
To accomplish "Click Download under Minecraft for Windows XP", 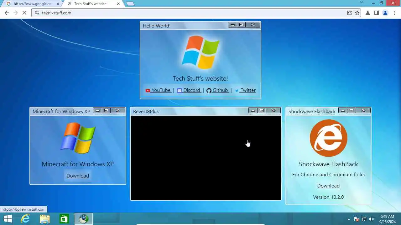I will (78, 176).
